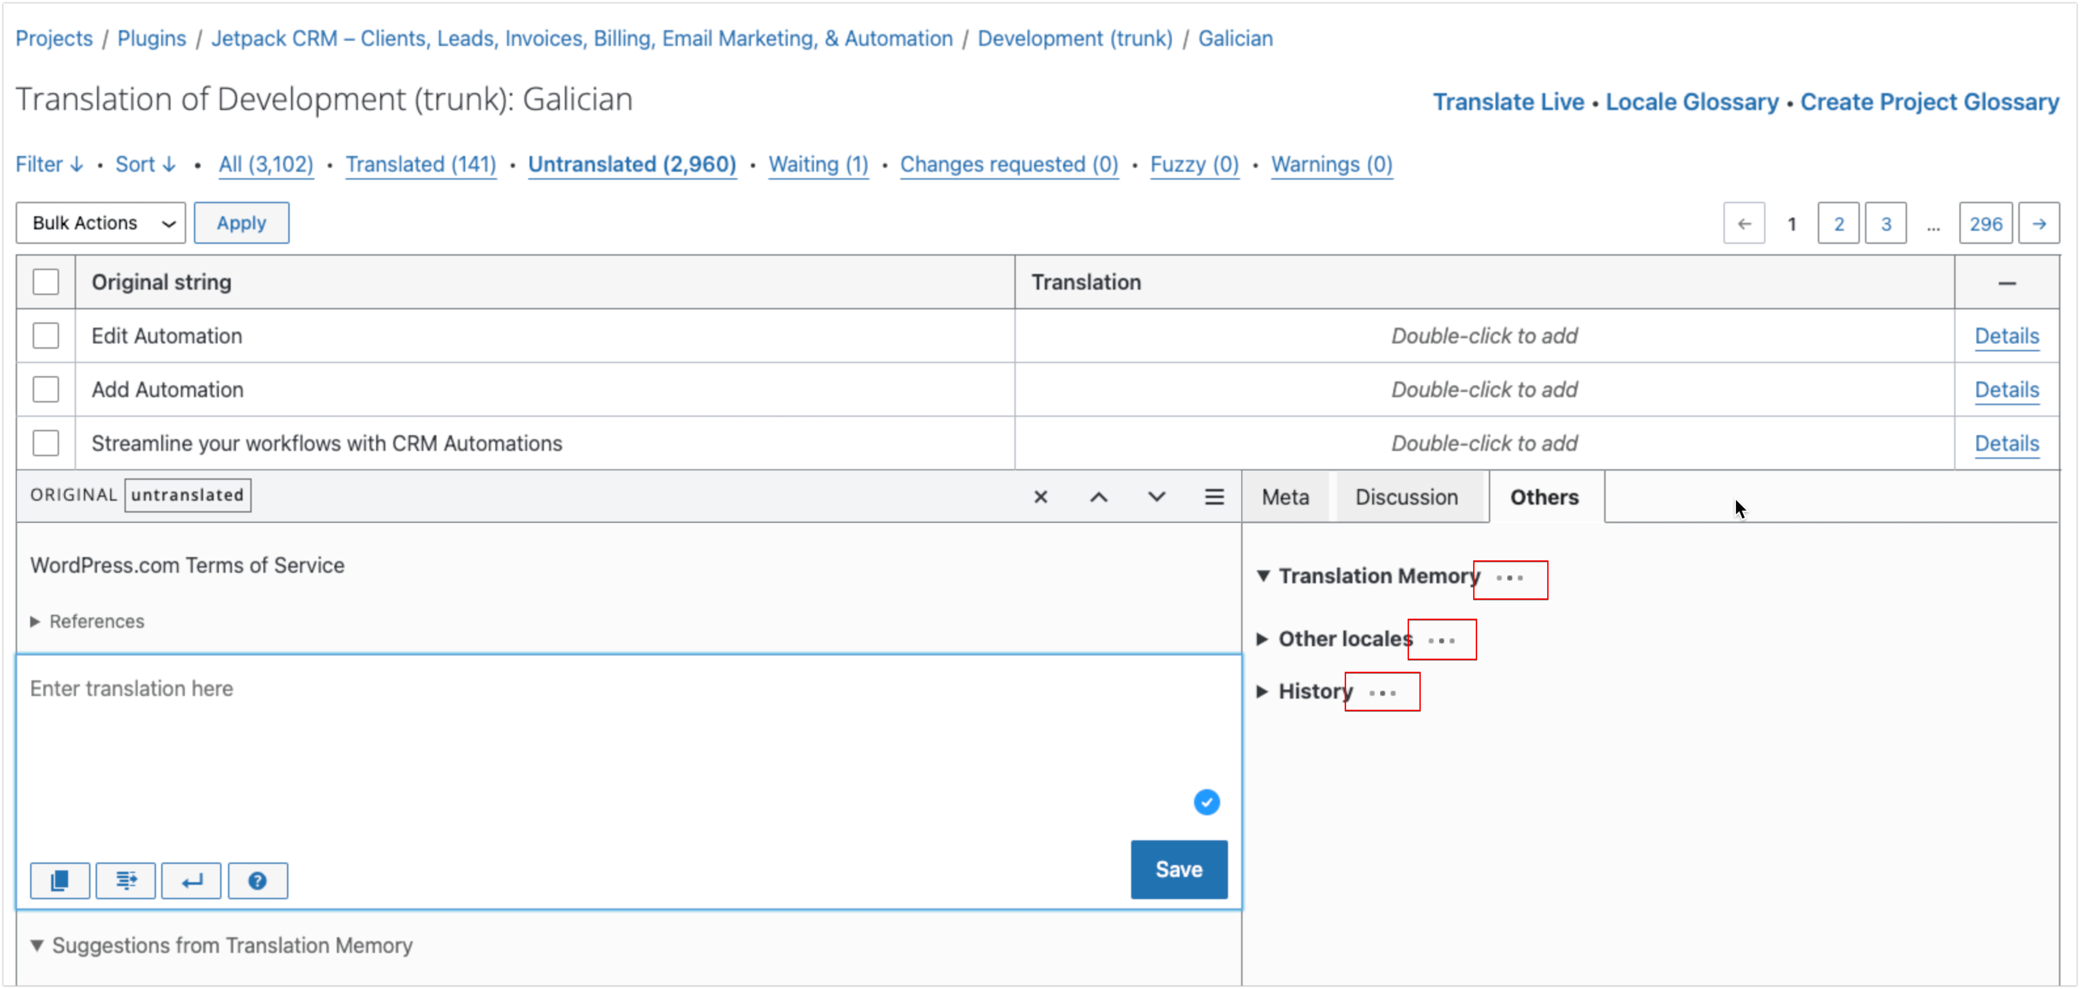Open the Locale Glossary link
This screenshot has width=2080, height=989.
tap(1692, 102)
